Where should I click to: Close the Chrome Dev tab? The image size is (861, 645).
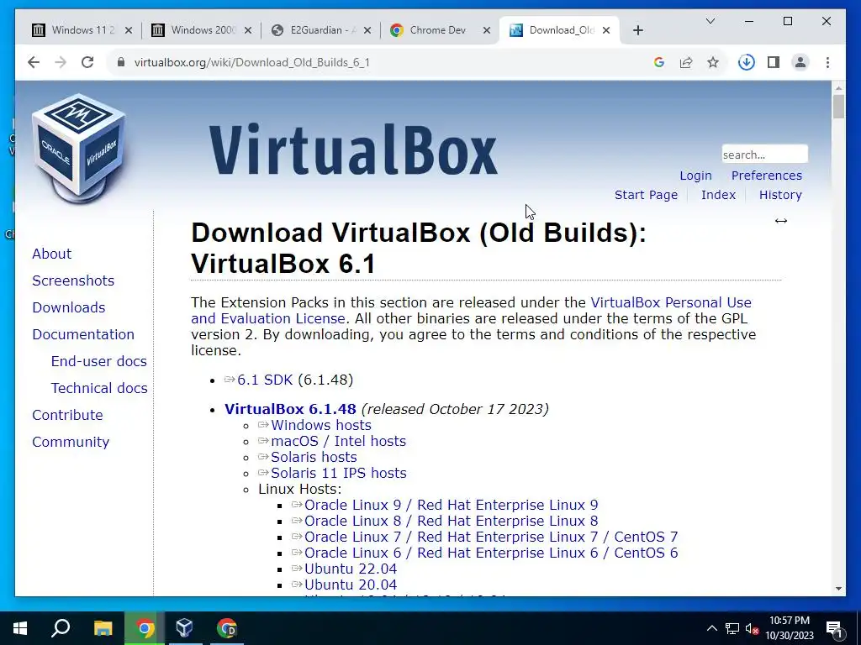coord(487,30)
